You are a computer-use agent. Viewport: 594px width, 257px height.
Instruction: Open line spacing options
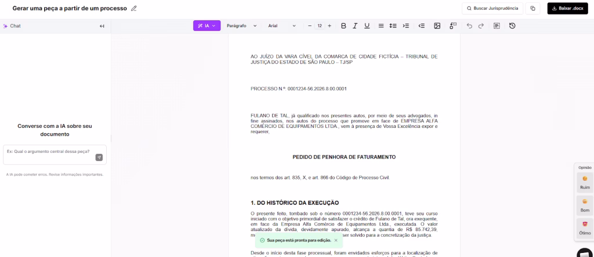click(393, 25)
